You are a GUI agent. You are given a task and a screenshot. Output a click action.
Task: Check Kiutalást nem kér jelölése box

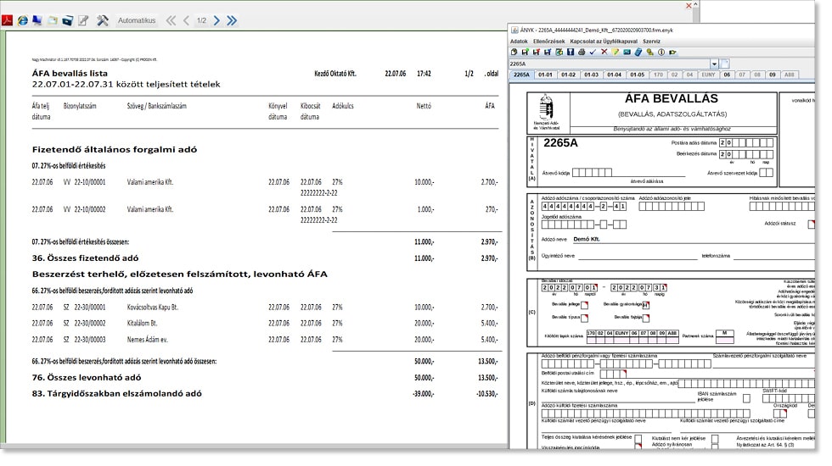[715, 438]
